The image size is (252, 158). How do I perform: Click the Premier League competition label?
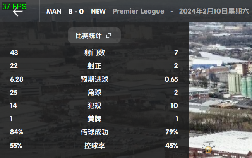pos(138,11)
